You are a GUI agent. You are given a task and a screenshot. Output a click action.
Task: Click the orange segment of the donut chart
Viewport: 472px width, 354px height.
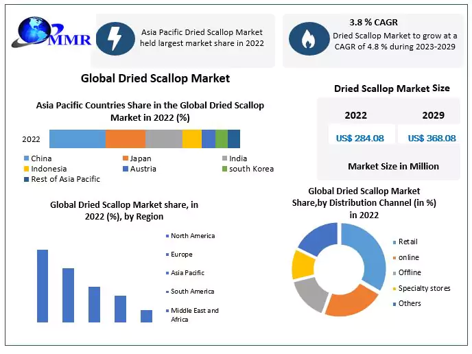[349, 303]
